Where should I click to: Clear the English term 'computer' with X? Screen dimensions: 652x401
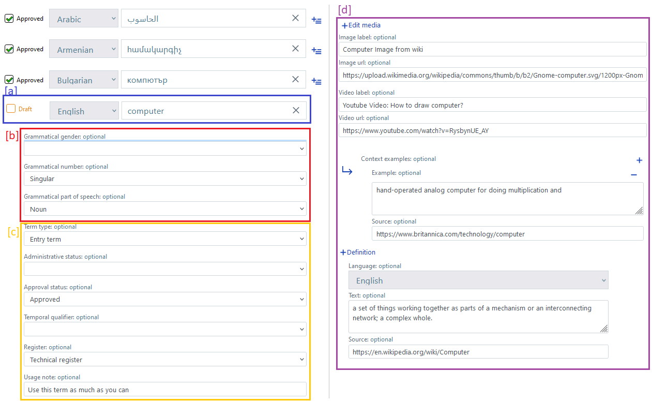[x=296, y=110]
